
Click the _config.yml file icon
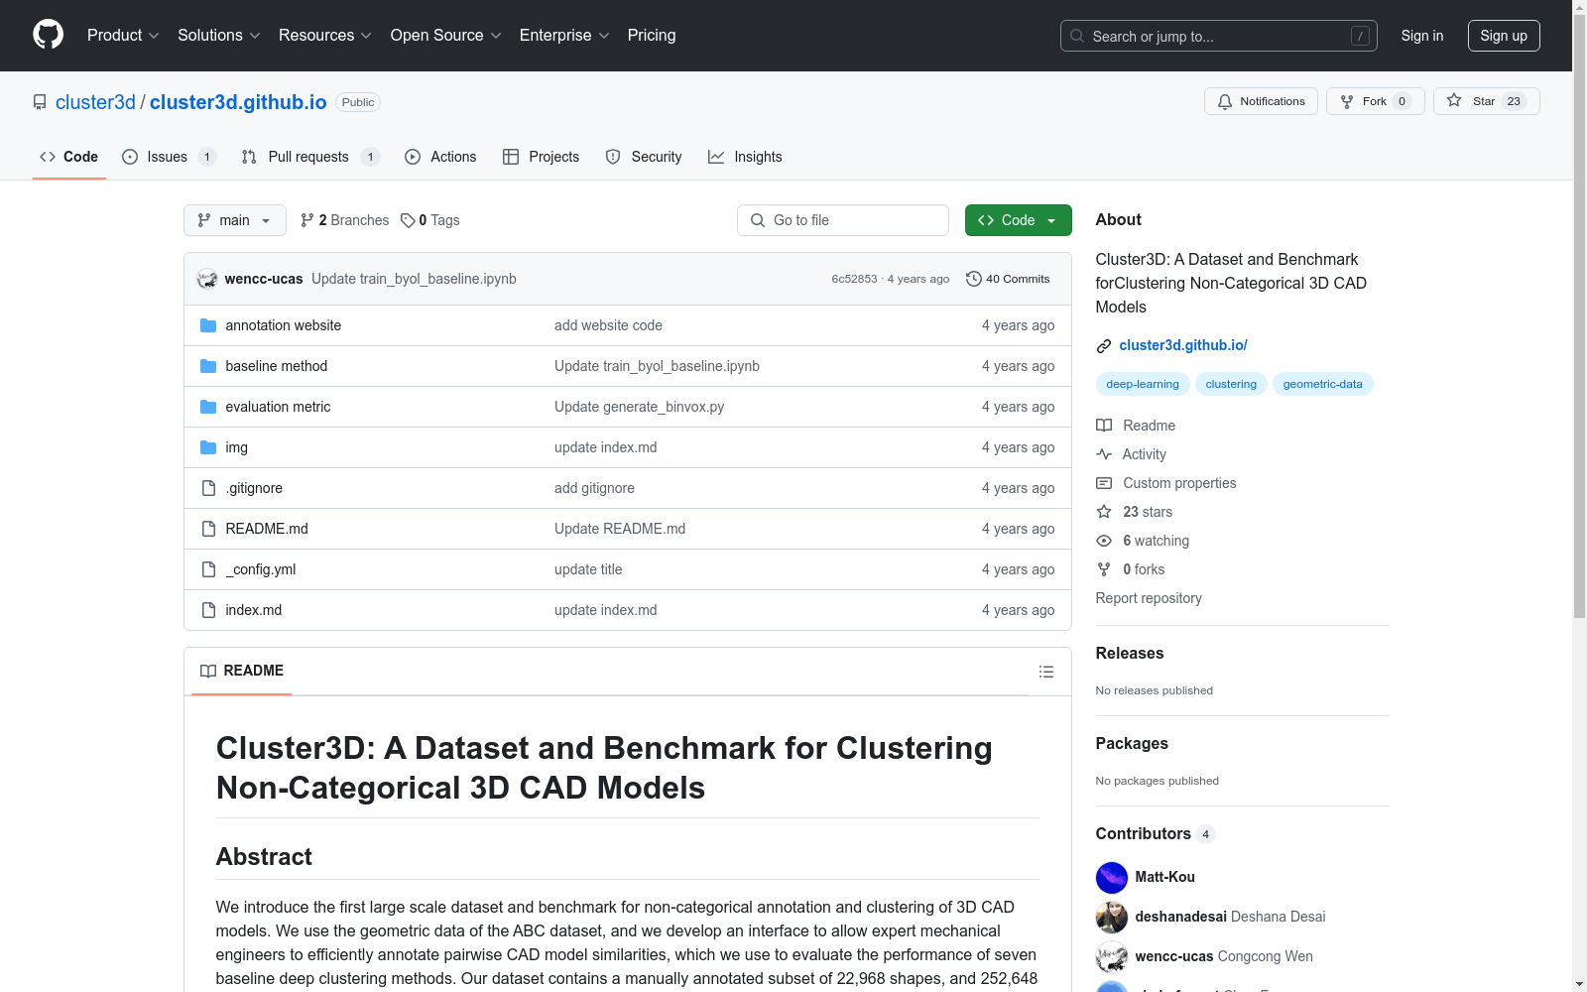point(208,569)
